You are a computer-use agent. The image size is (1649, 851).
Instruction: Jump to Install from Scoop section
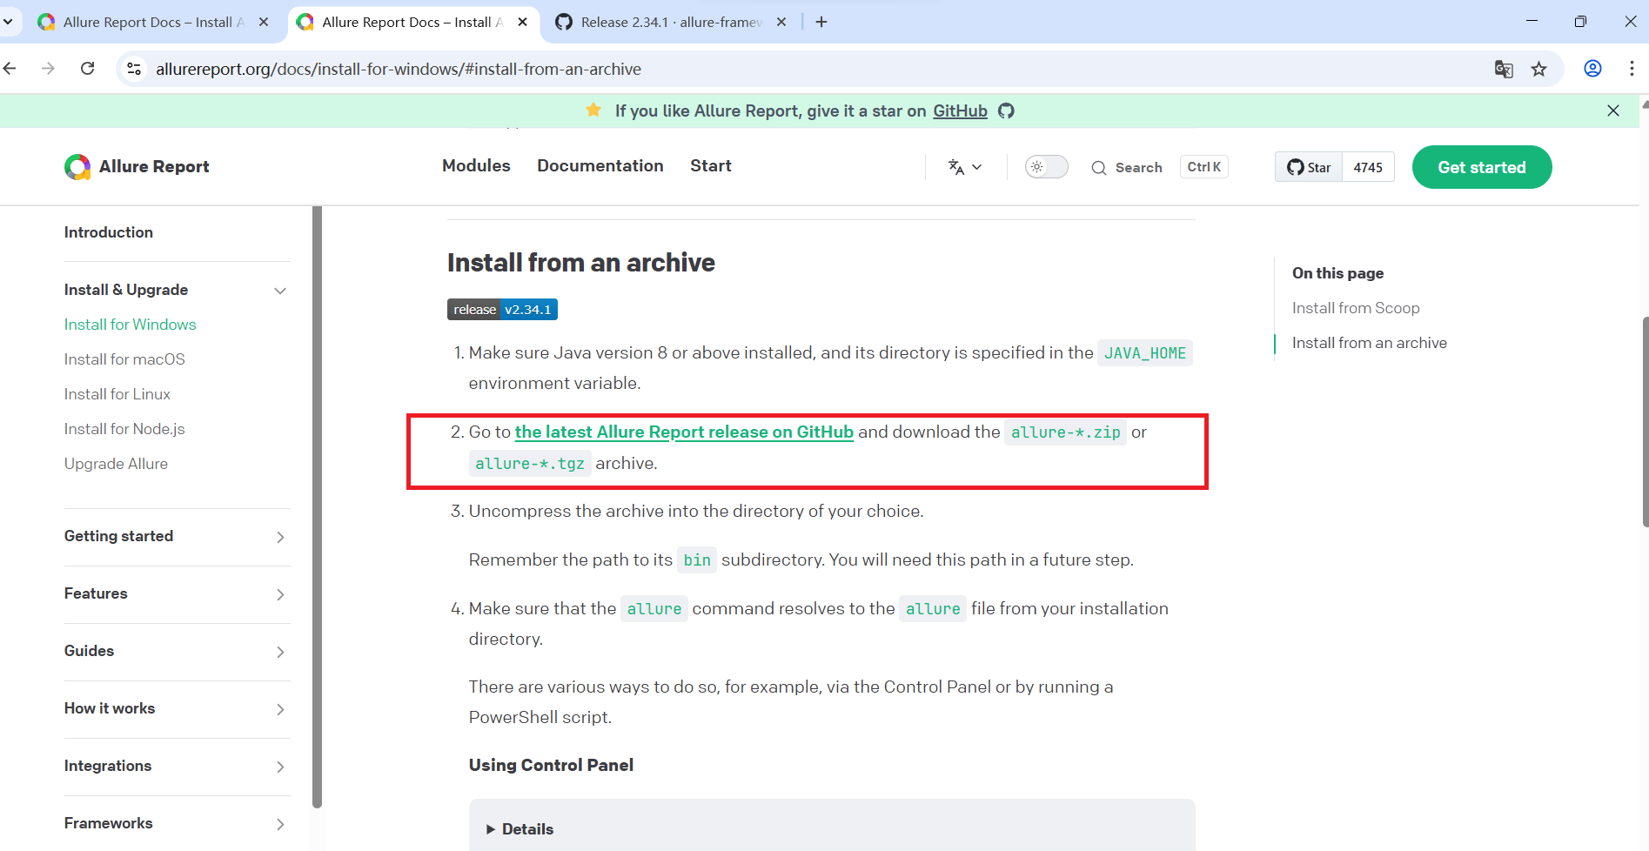tap(1356, 308)
